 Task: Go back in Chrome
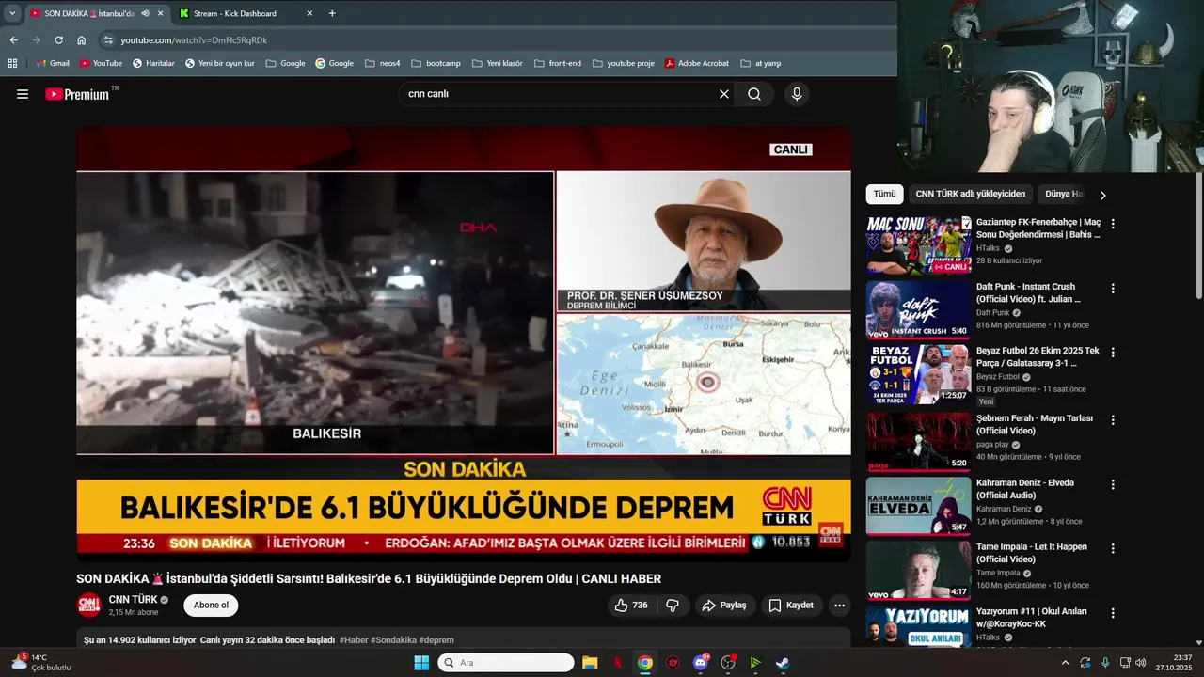click(13, 40)
